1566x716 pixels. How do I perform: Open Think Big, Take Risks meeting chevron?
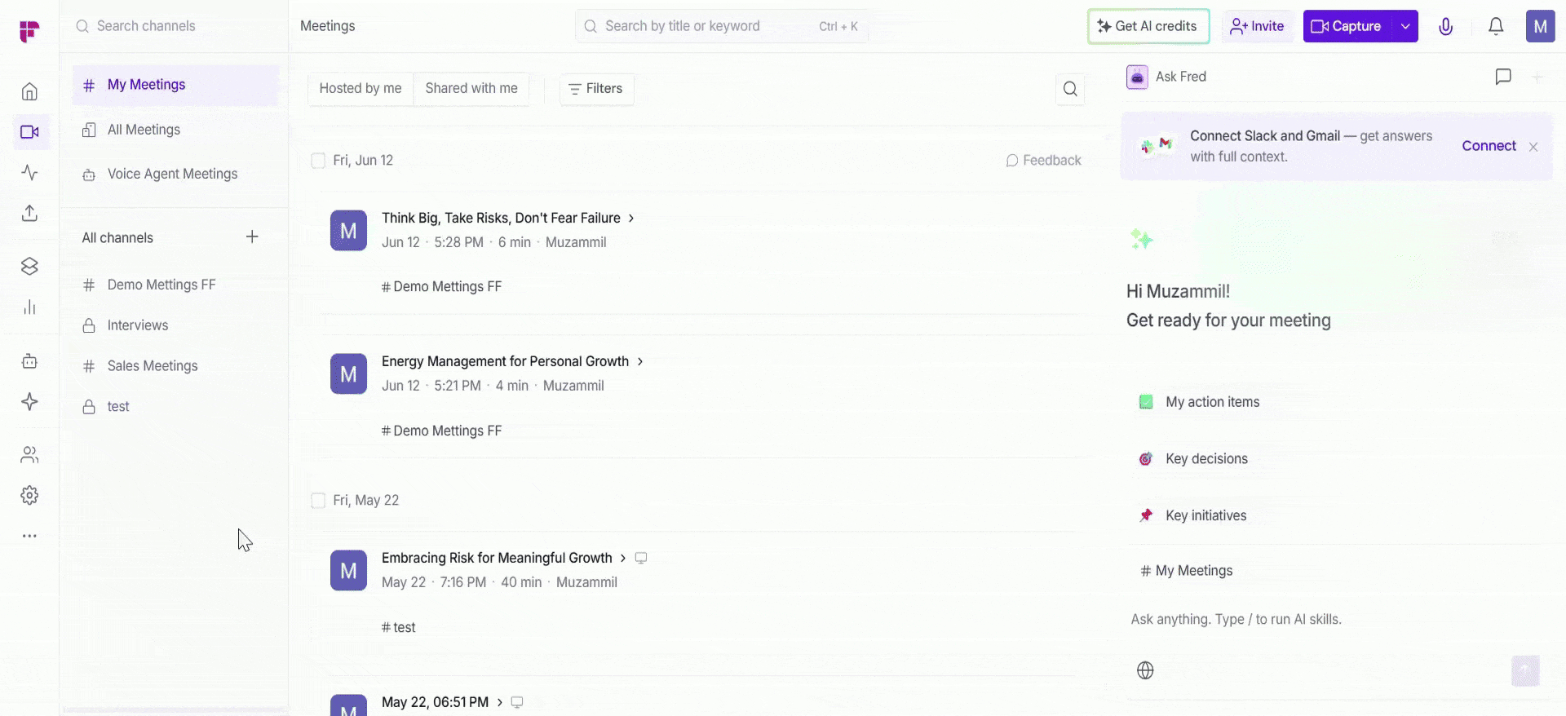coord(631,219)
